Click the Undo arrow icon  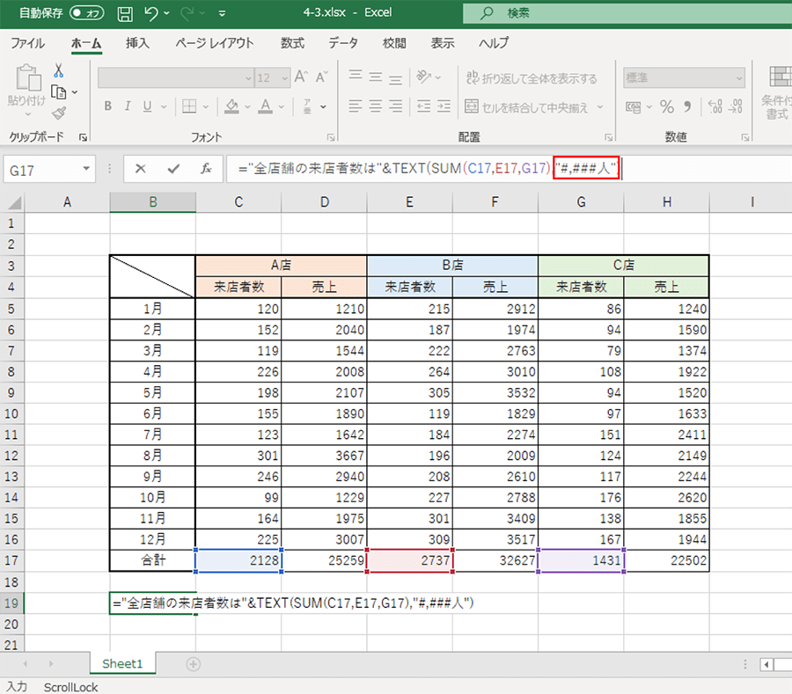[x=152, y=13]
